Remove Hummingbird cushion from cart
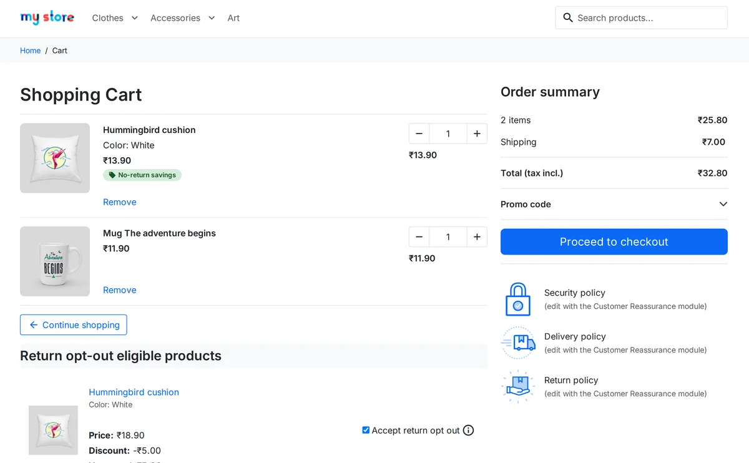Viewport: 749px width, 463px height. coord(120,202)
